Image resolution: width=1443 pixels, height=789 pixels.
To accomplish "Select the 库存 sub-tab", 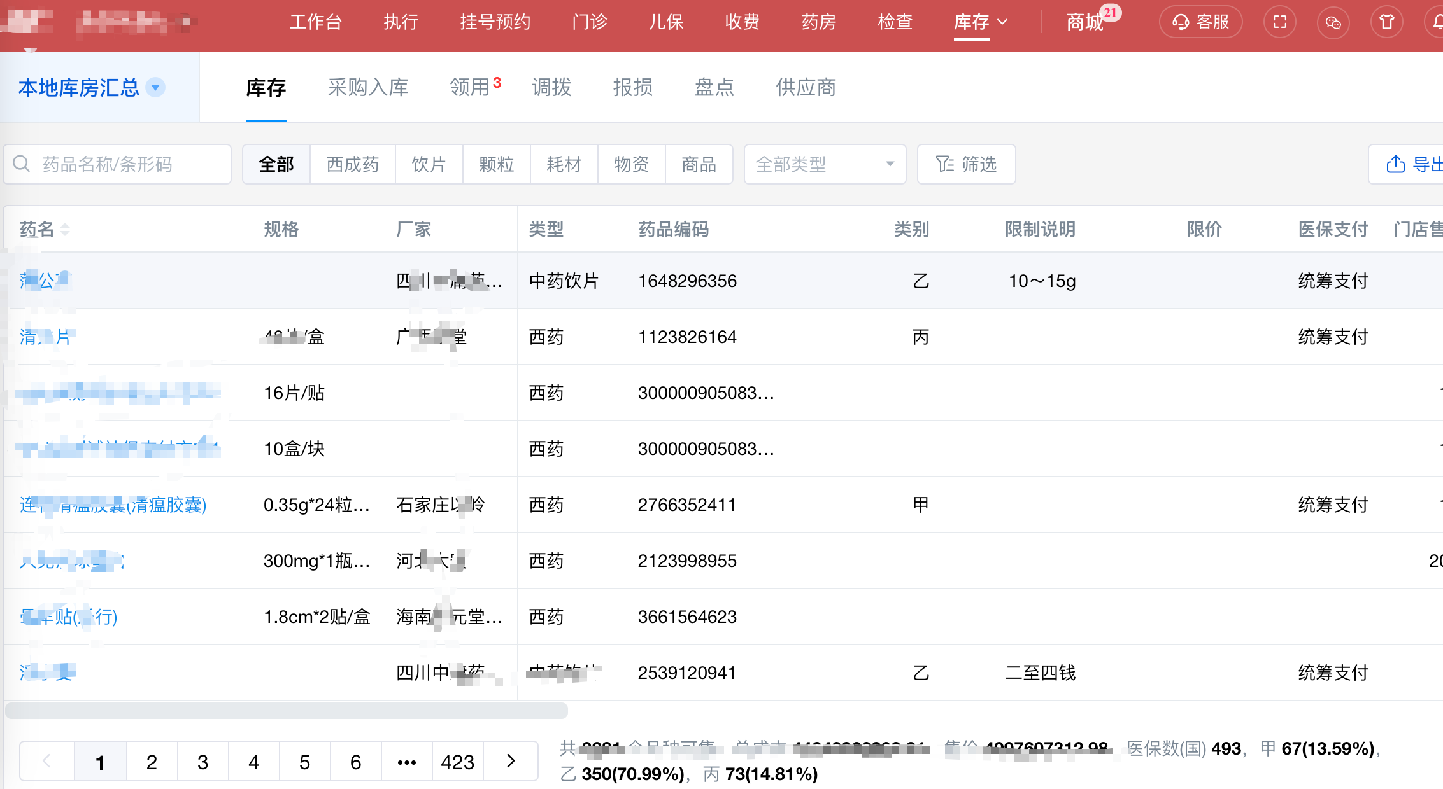I will tap(266, 87).
